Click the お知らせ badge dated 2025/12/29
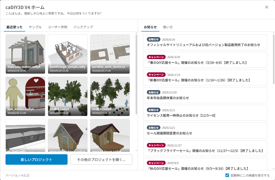The width and height of the screenshot is (275, 180). click(x=154, y=92)
